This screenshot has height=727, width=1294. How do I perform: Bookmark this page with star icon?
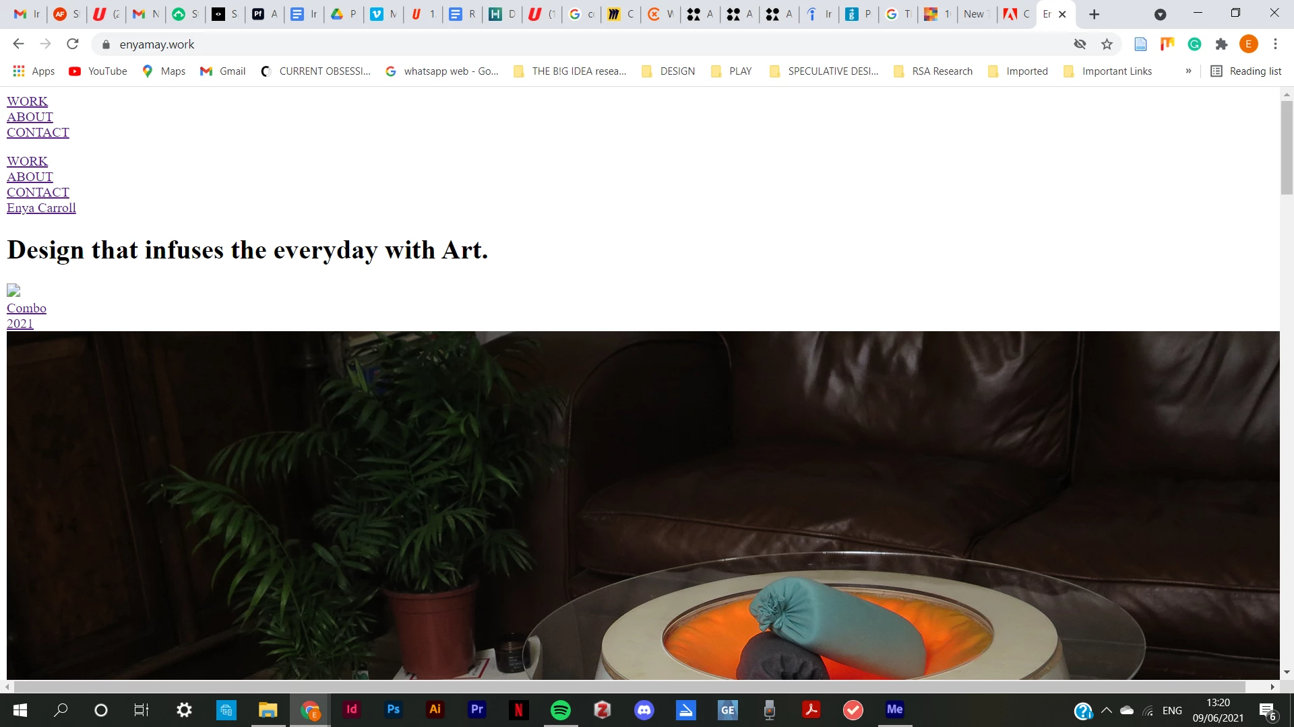1107,44
